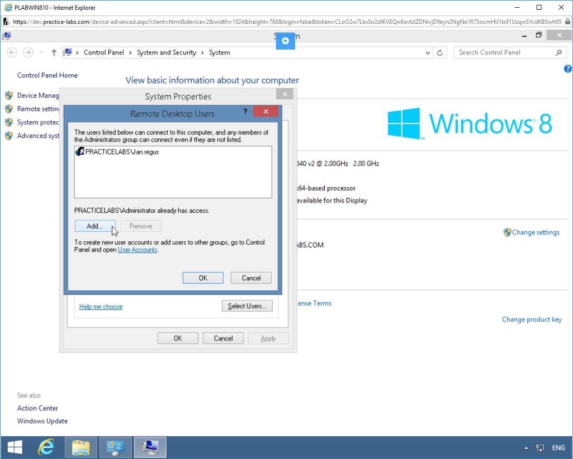Image resolution: width=573 pixels, height=459 pixels.
Task: Open Control Panel Home
Action: point(48,75)
